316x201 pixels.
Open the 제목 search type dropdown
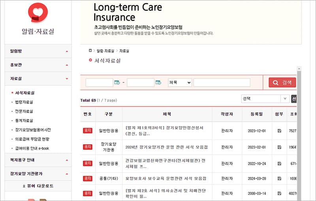point(180,82)
